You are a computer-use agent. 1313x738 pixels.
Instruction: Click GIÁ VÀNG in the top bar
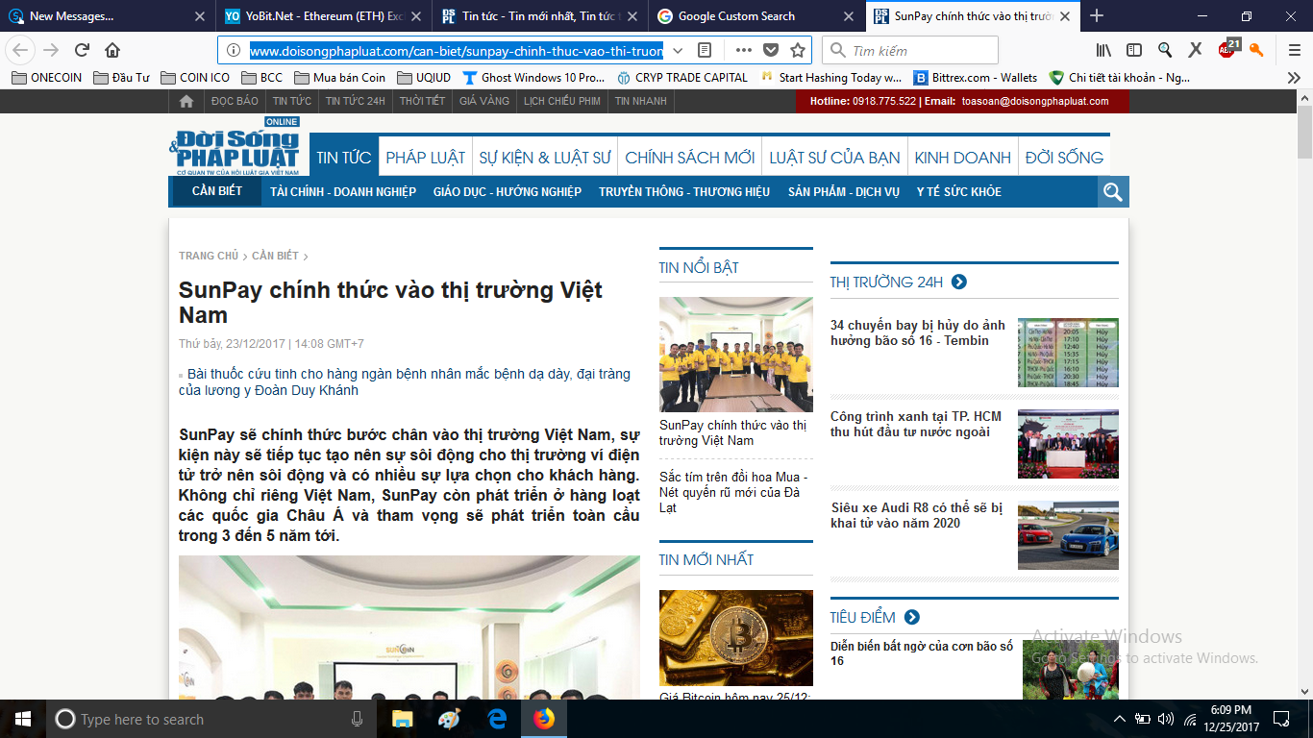[x=484, y=101]
